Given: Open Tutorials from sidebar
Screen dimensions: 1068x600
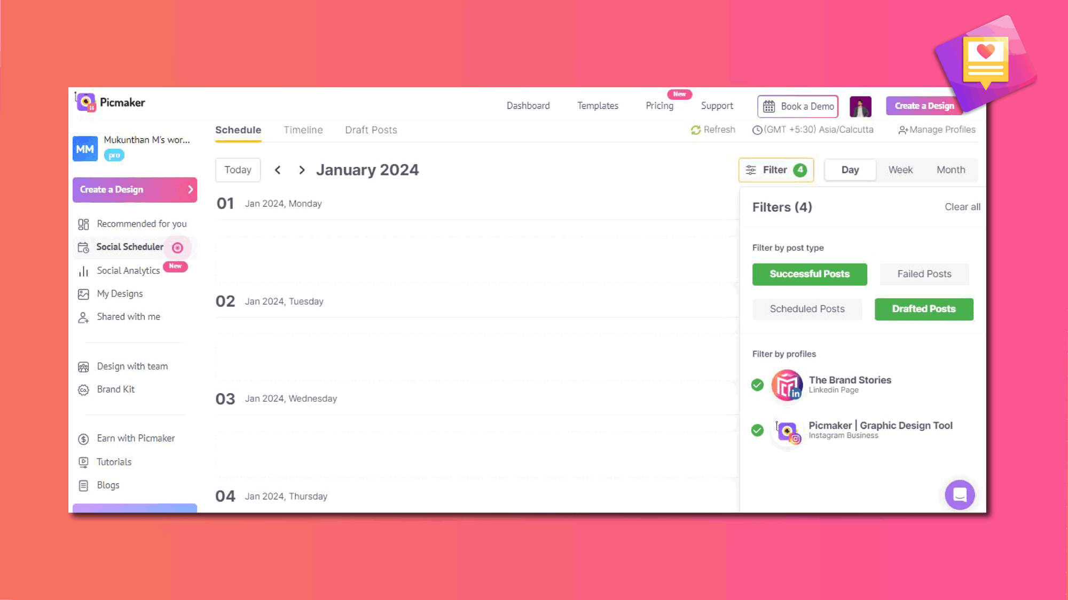Looking at the screenshot, I should (x=114, y=461).
